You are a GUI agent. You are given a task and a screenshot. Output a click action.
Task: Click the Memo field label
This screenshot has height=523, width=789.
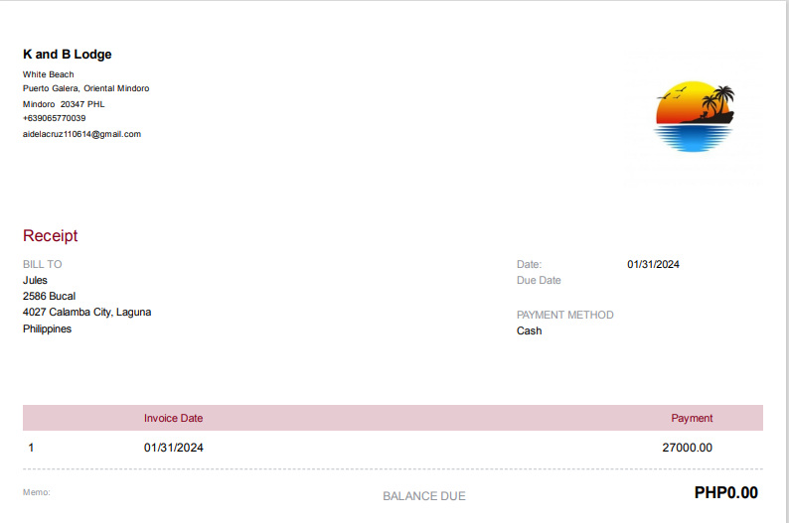tap(36, 492)
